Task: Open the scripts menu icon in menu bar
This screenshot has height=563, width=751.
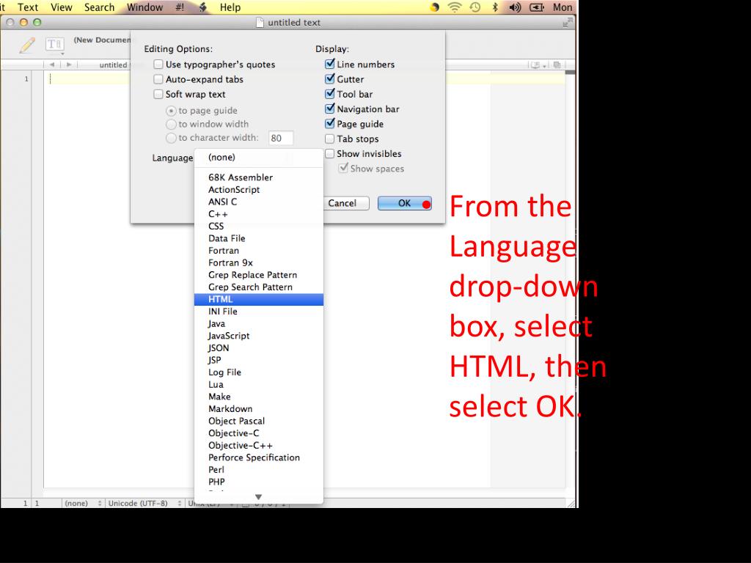Action: pyautogui.click(x=203, y=7)
